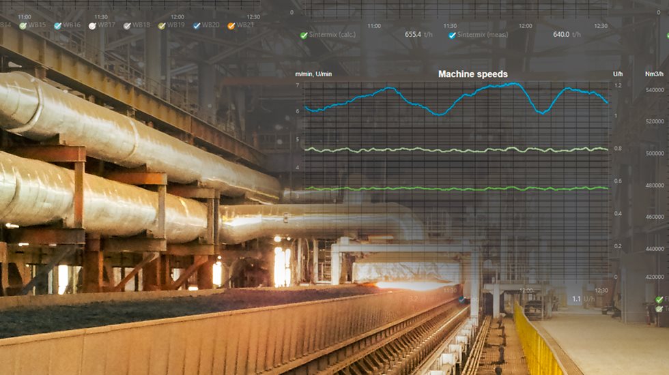
Task: Select the light green middle trend line
Action: coord(410,149)
